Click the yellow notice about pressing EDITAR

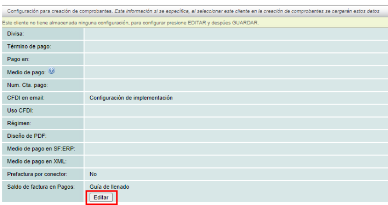[130, 23]
